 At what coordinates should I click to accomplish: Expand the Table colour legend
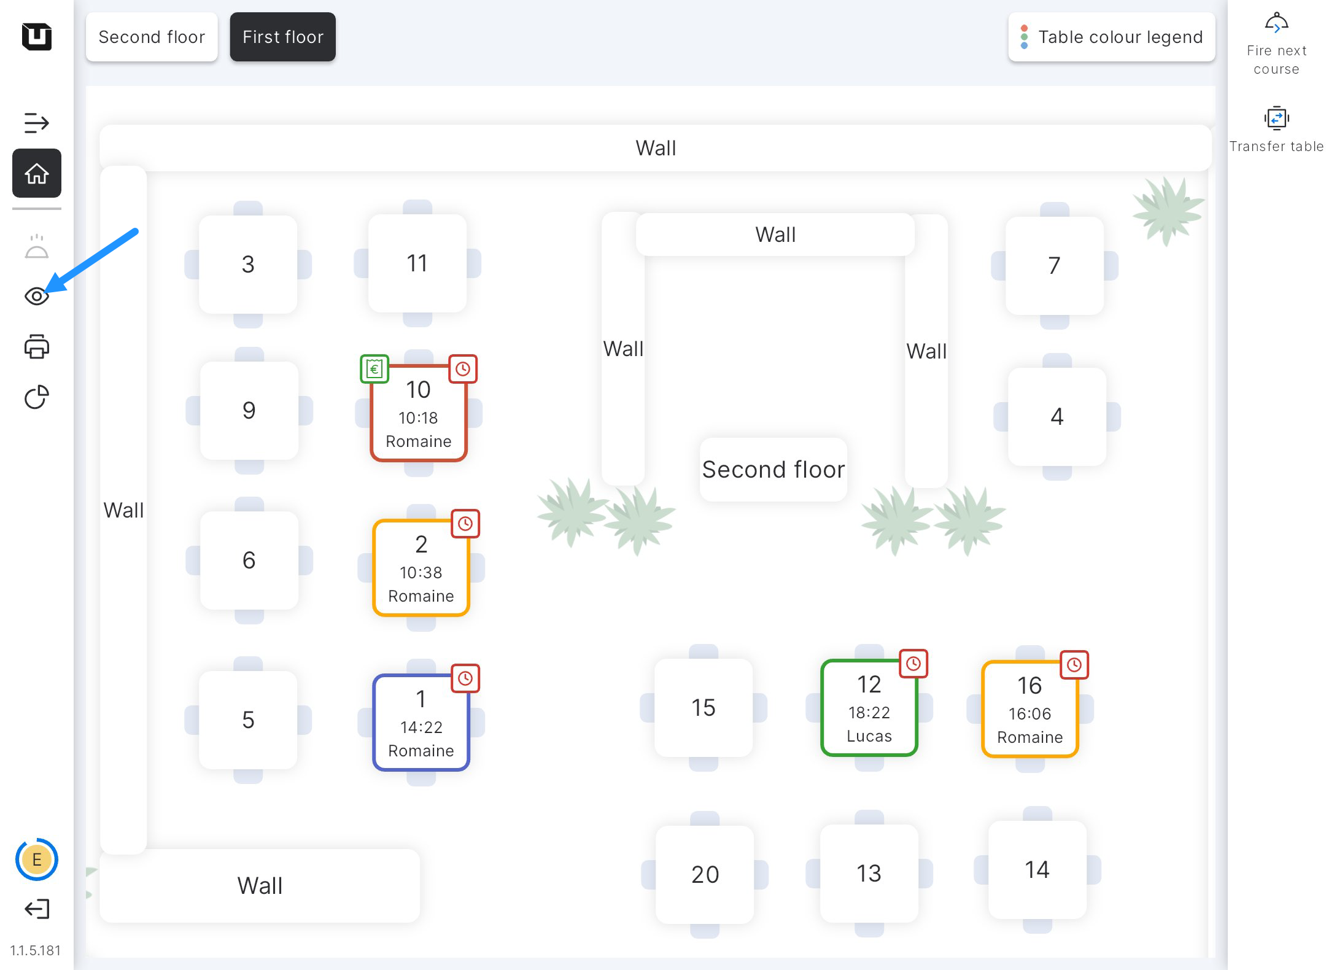point(1111,37)
